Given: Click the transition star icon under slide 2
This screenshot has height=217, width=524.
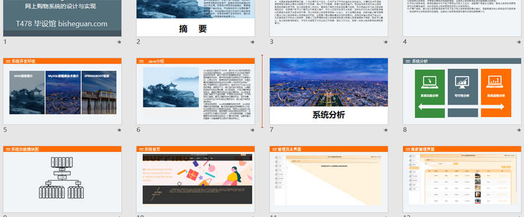Looking at the screenshot, I should point(253,42).
